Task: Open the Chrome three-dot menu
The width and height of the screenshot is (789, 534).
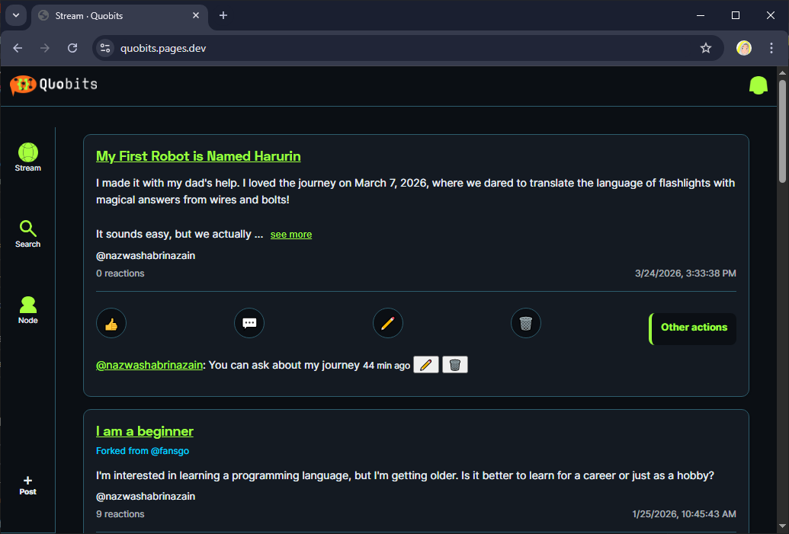Action: pyautogui.click(x=771, y=48)
